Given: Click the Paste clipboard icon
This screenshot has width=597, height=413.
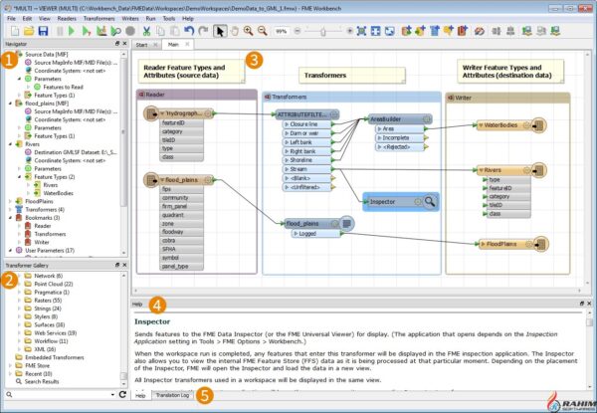Looking at the screenshot, I should [x=175, y=31].
